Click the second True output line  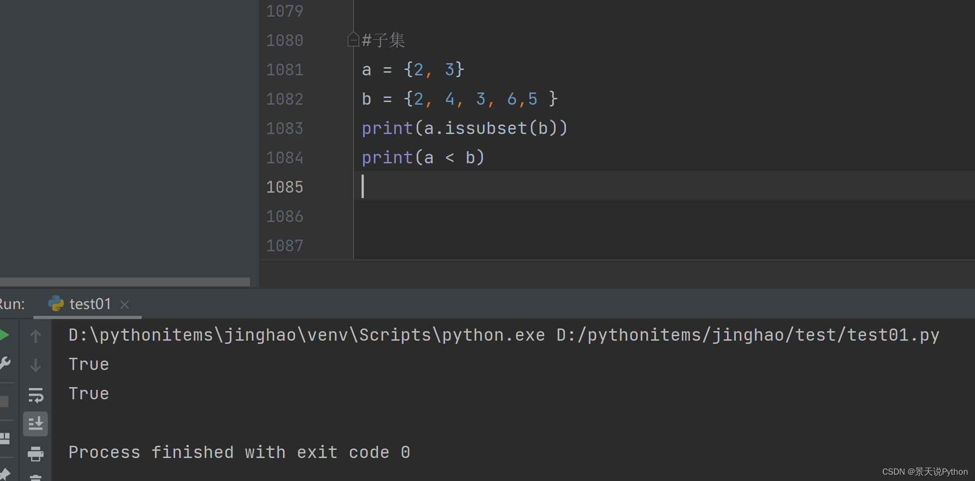[88, 394]
